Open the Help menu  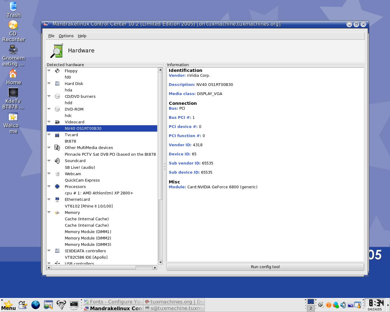[x=82, y=36]
